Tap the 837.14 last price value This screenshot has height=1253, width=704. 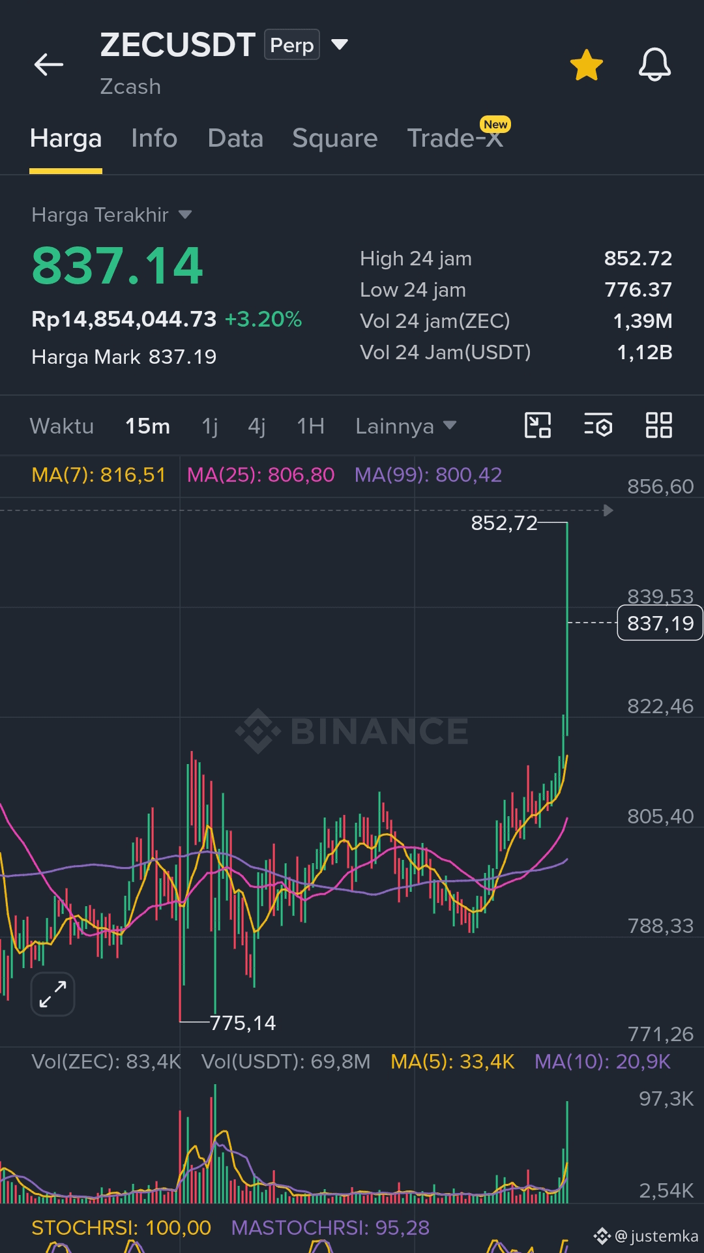pyautogui.click(x=117, y=266)
